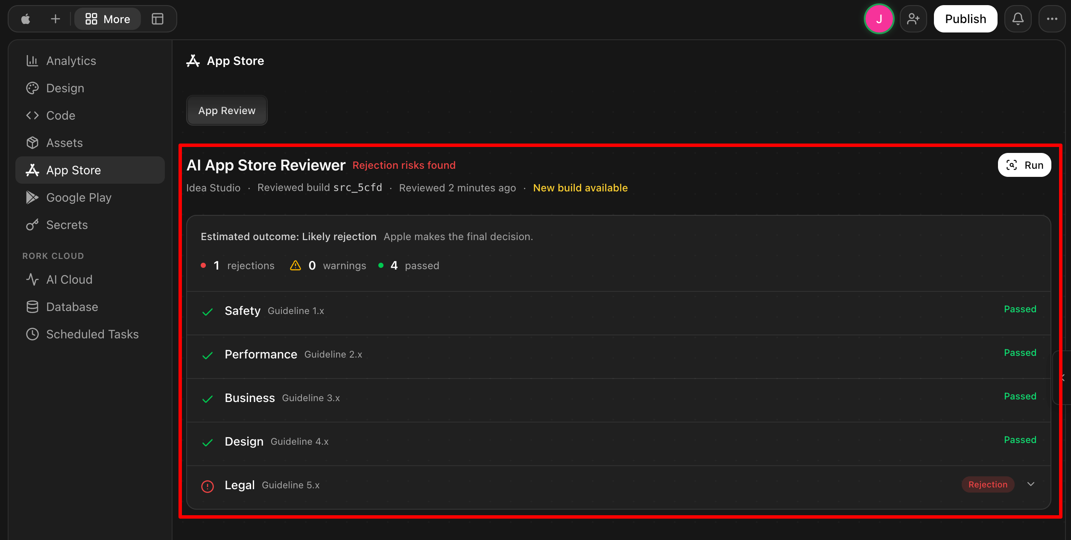The image size is (1071, 540).
Task: Click the App Store page header icon
Action: pyautogui.click(x=193, y=61)
